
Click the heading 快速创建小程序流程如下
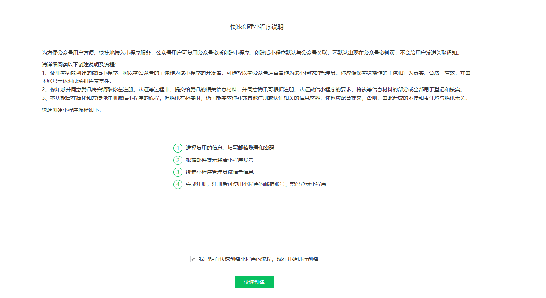(71, 110)
